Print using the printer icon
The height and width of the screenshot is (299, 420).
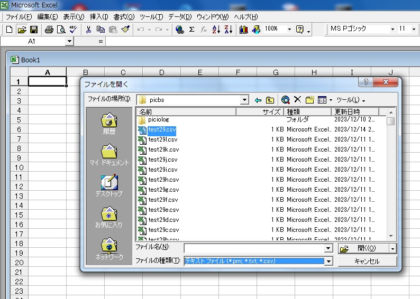pos(49,30)
